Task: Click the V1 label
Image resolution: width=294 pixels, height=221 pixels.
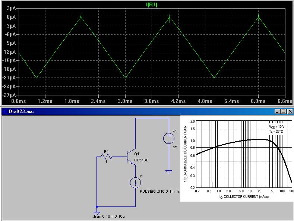Action: (175, 132)
